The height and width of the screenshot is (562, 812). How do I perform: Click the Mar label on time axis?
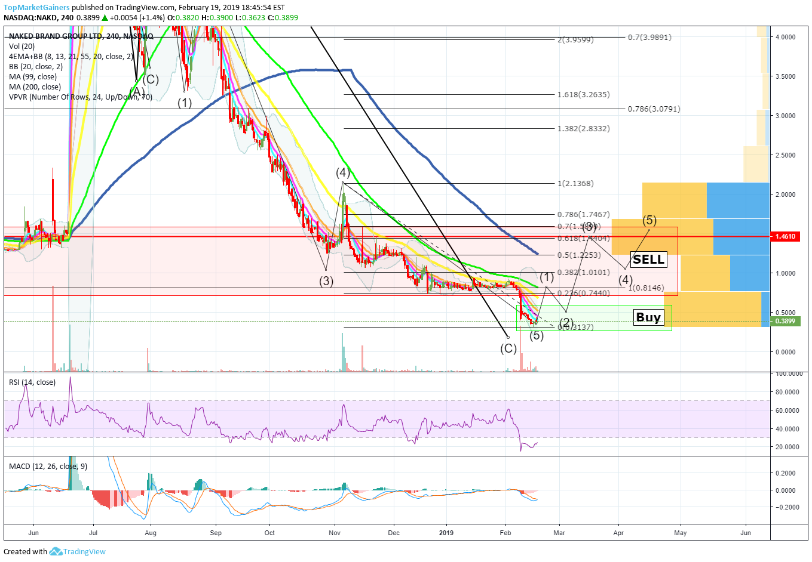[559, 533]
